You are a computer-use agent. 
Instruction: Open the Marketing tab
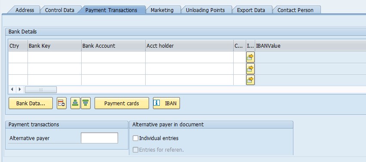pyautogui.click(x=162, y=10)
